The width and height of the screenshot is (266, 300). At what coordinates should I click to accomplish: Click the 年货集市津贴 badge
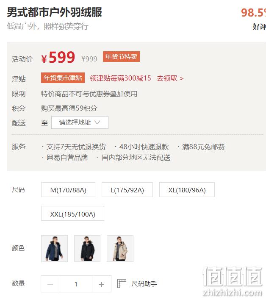tap(63, 78)
